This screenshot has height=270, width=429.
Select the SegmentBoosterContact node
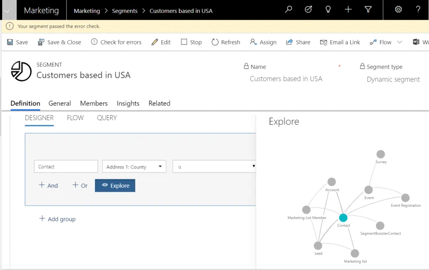[380, 226]
